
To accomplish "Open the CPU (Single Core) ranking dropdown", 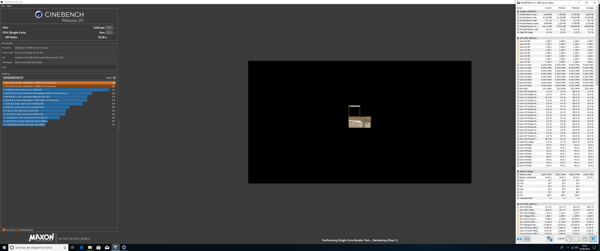I will 13,78.
